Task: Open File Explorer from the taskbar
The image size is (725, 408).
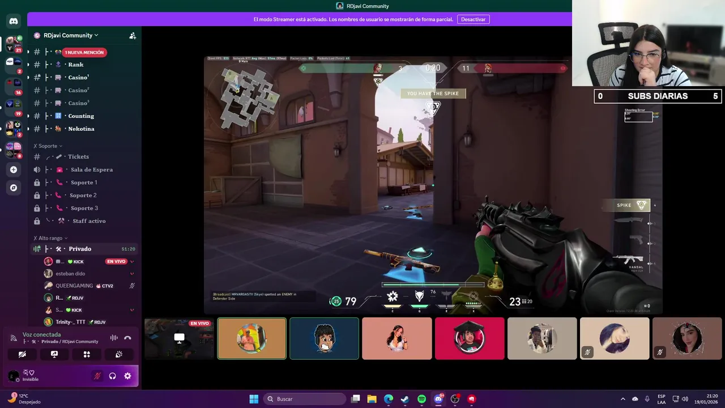Action: pos(372,399)
